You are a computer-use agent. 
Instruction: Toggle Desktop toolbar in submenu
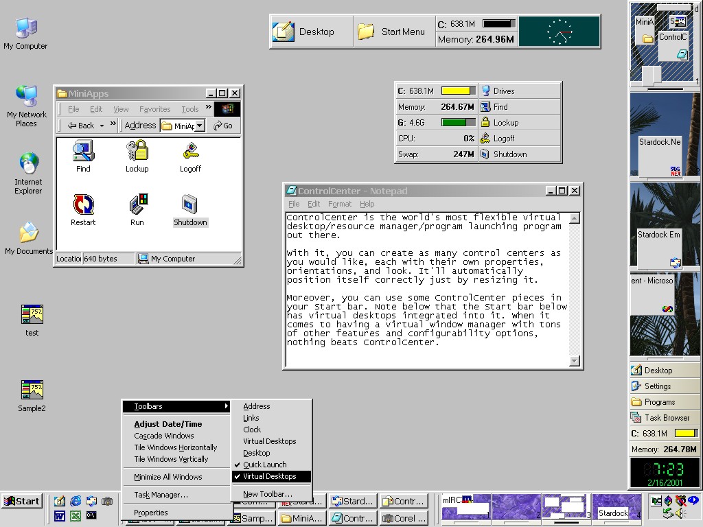click(x=271, y=453)
